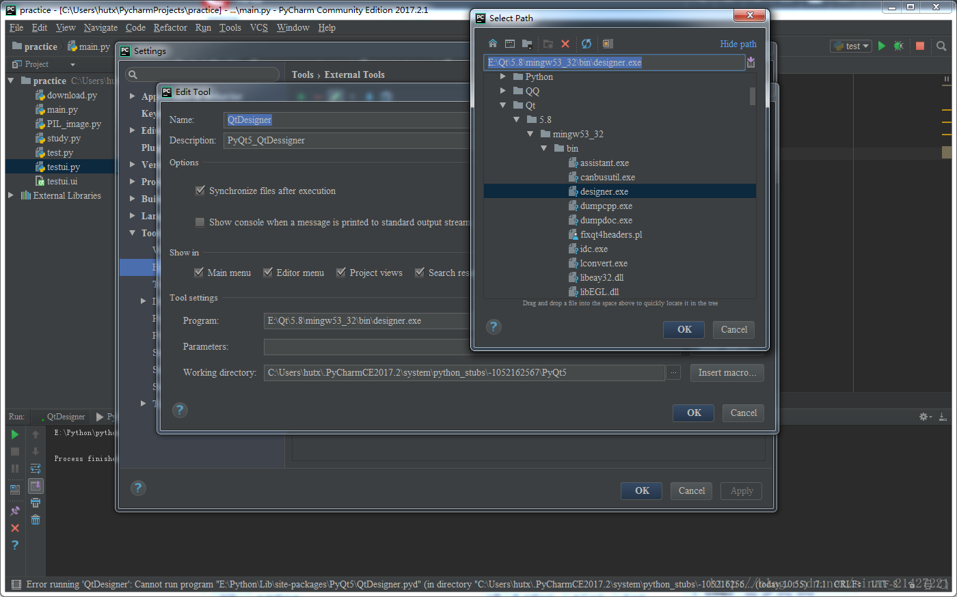Viewport: 957px width, 597px height.
Task: Click OK in Edit Tool dialog
Action: point(695,413)
